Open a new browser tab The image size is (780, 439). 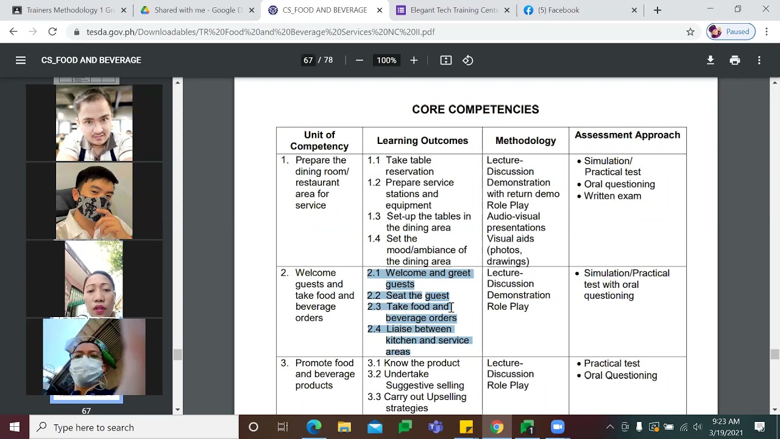click(657, 10)
